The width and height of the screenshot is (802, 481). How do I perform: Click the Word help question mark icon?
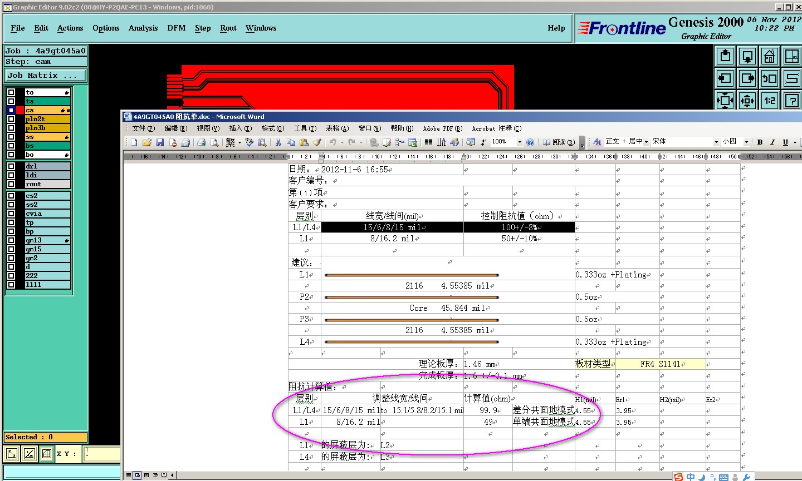click(x=530, y=142)
